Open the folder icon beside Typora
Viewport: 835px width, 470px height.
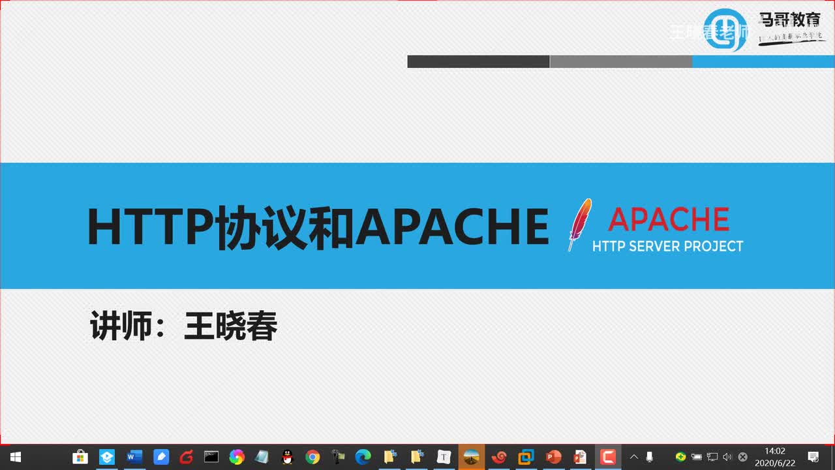click(417, 457)
